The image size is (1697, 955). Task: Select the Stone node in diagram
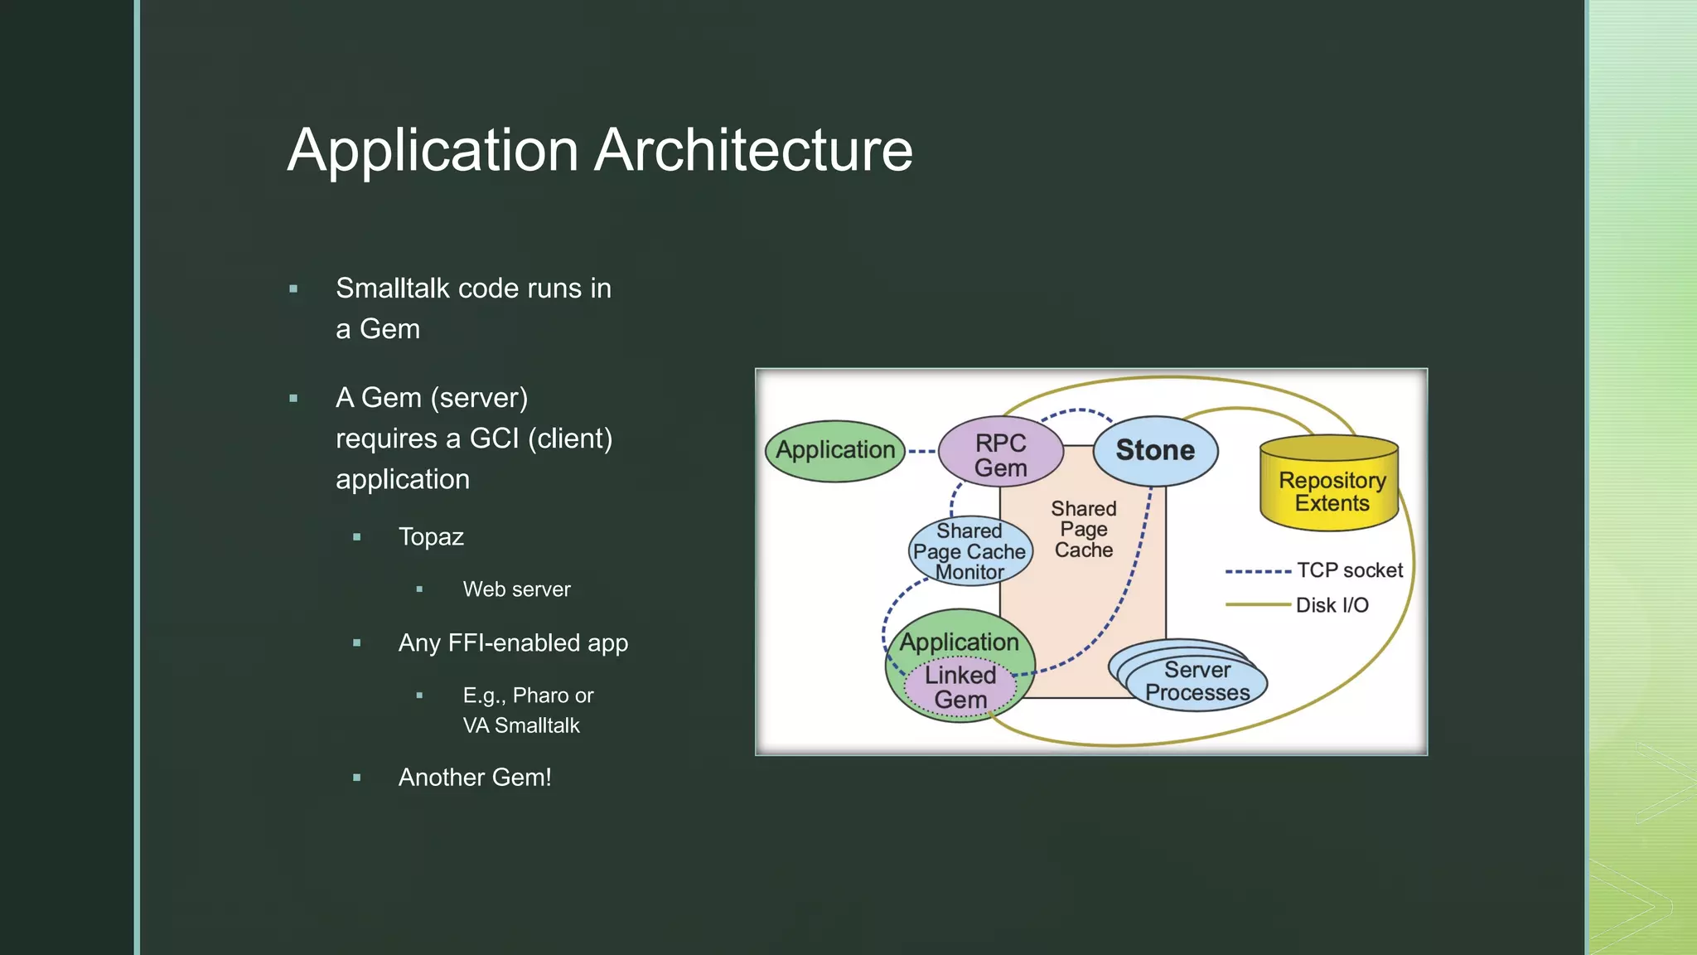(1155, 450)
